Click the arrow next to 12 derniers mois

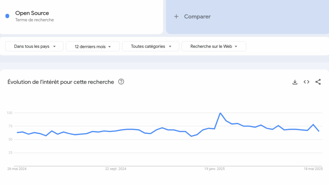click(x=110, y=47)
